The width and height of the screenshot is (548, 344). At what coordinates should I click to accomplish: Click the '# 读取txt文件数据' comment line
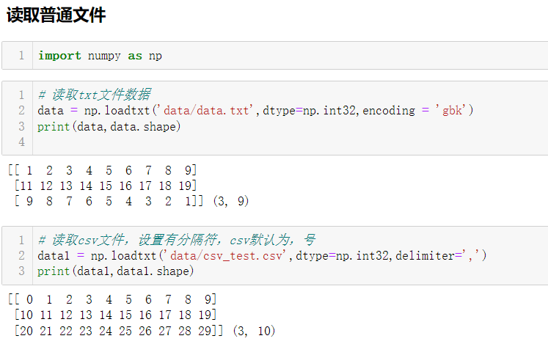tap(94, 94)
